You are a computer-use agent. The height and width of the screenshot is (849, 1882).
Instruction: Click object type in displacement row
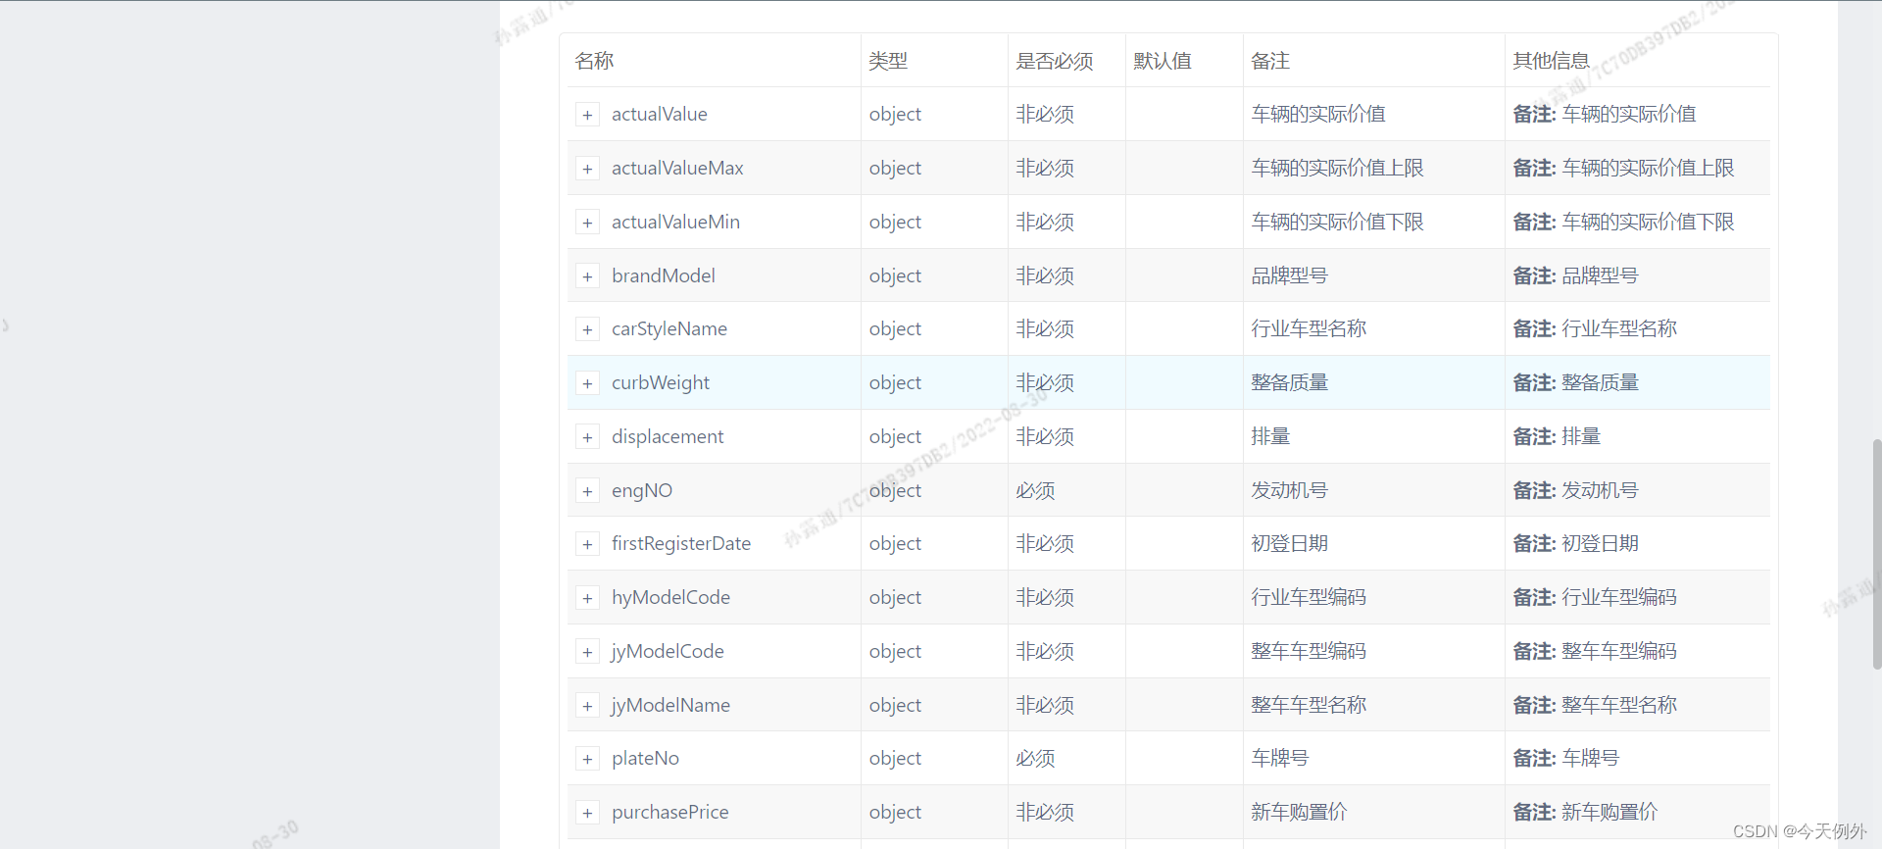(895, 436)
